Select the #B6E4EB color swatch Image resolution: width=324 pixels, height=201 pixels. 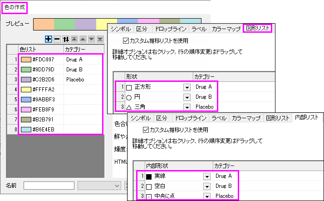point(26,130)
